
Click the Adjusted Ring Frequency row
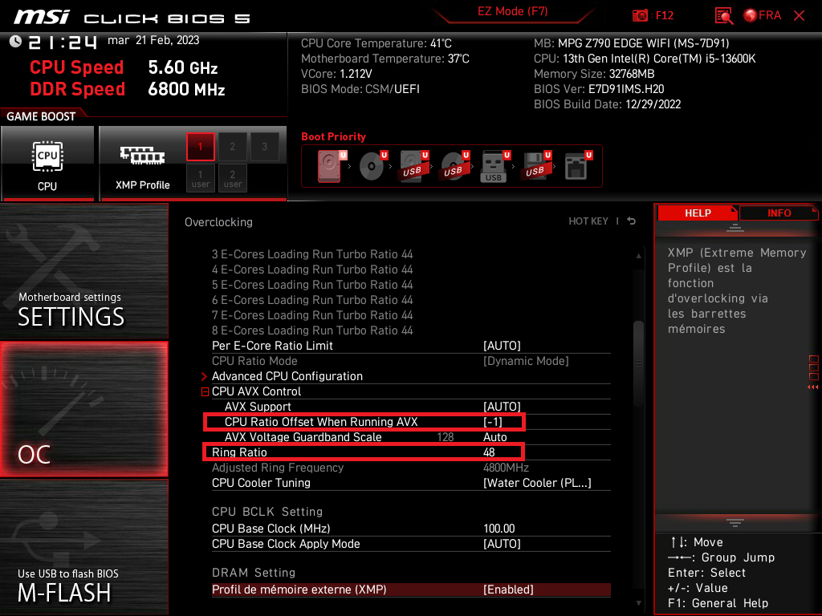[x=411, y=468]
